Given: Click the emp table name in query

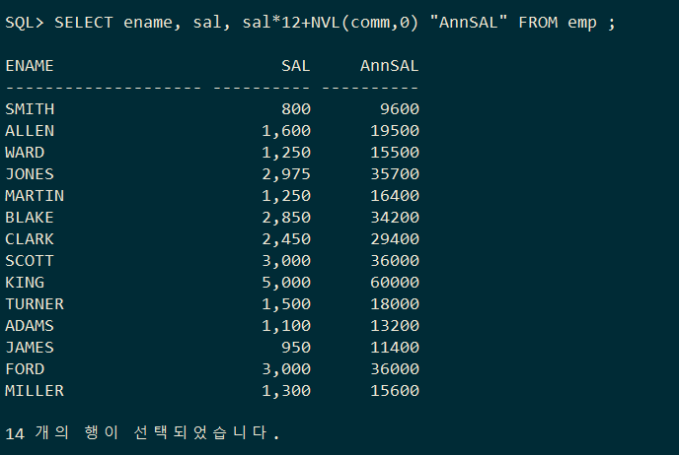Looking at the screenshot, I should 582,24.
